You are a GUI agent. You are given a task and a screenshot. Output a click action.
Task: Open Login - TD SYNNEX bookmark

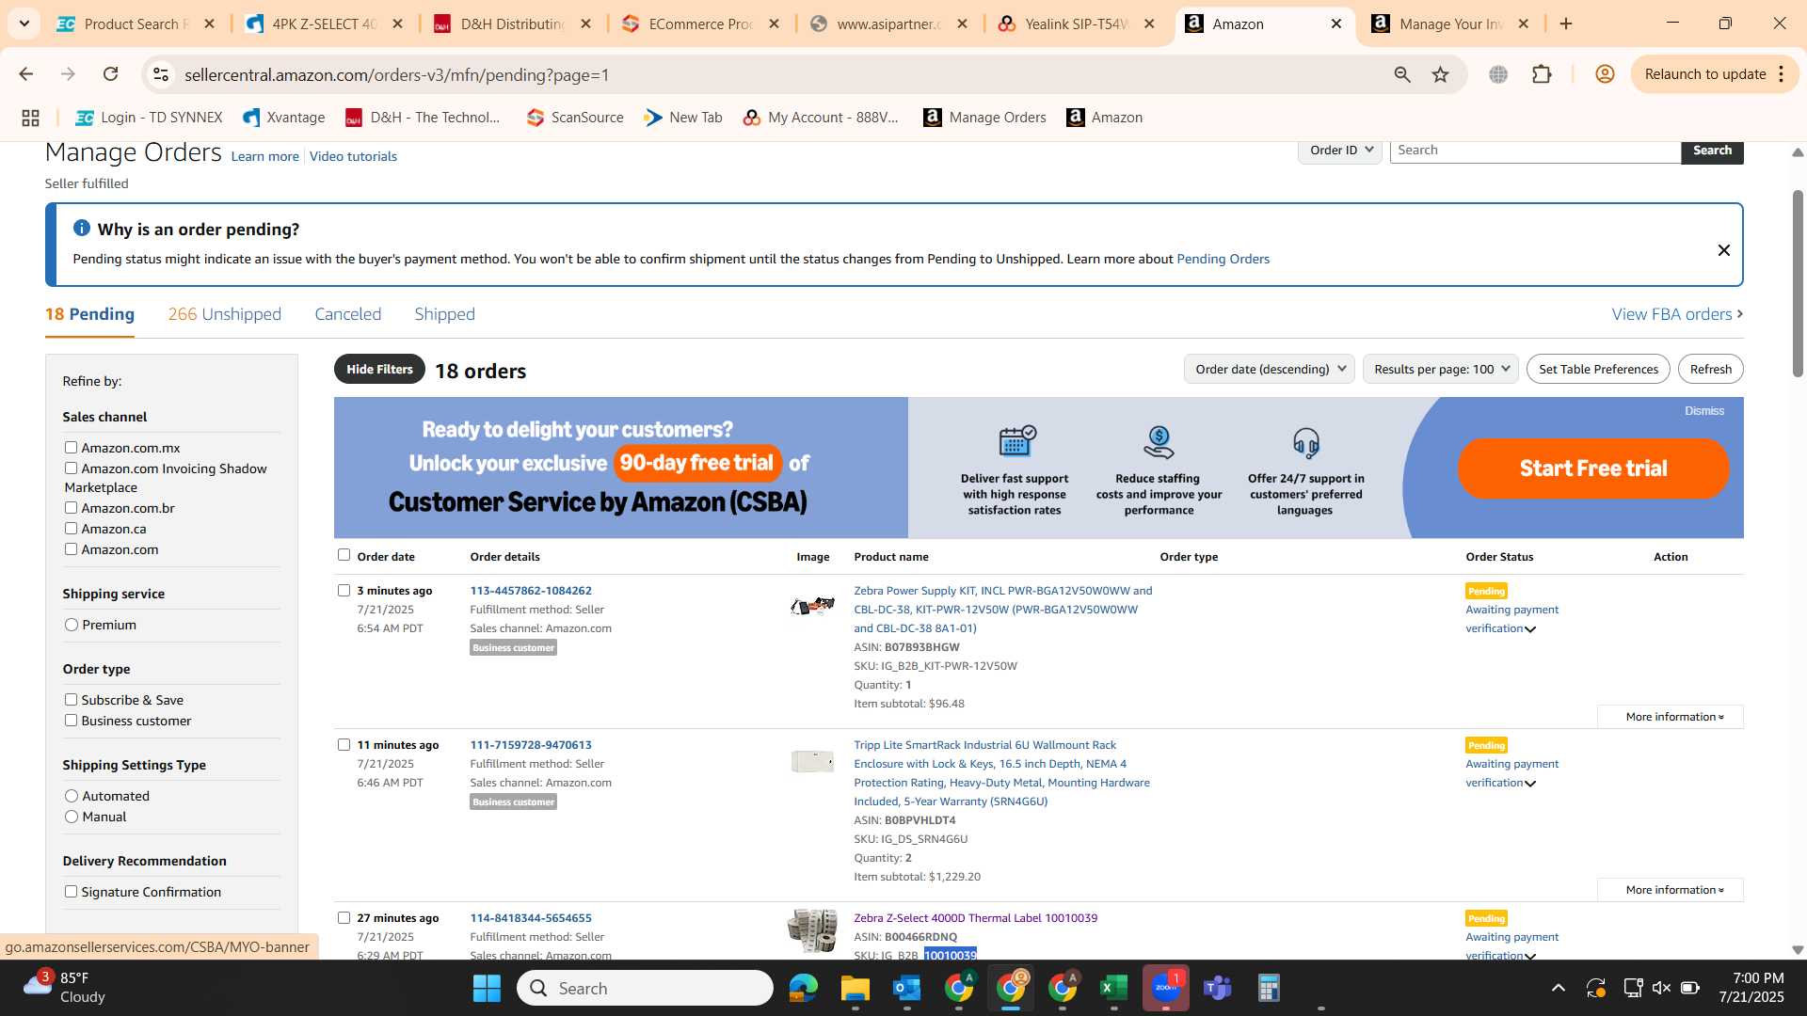tap(149, 118)
